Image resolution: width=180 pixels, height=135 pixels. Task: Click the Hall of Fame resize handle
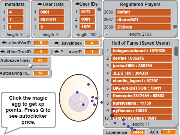coord(177,125)
